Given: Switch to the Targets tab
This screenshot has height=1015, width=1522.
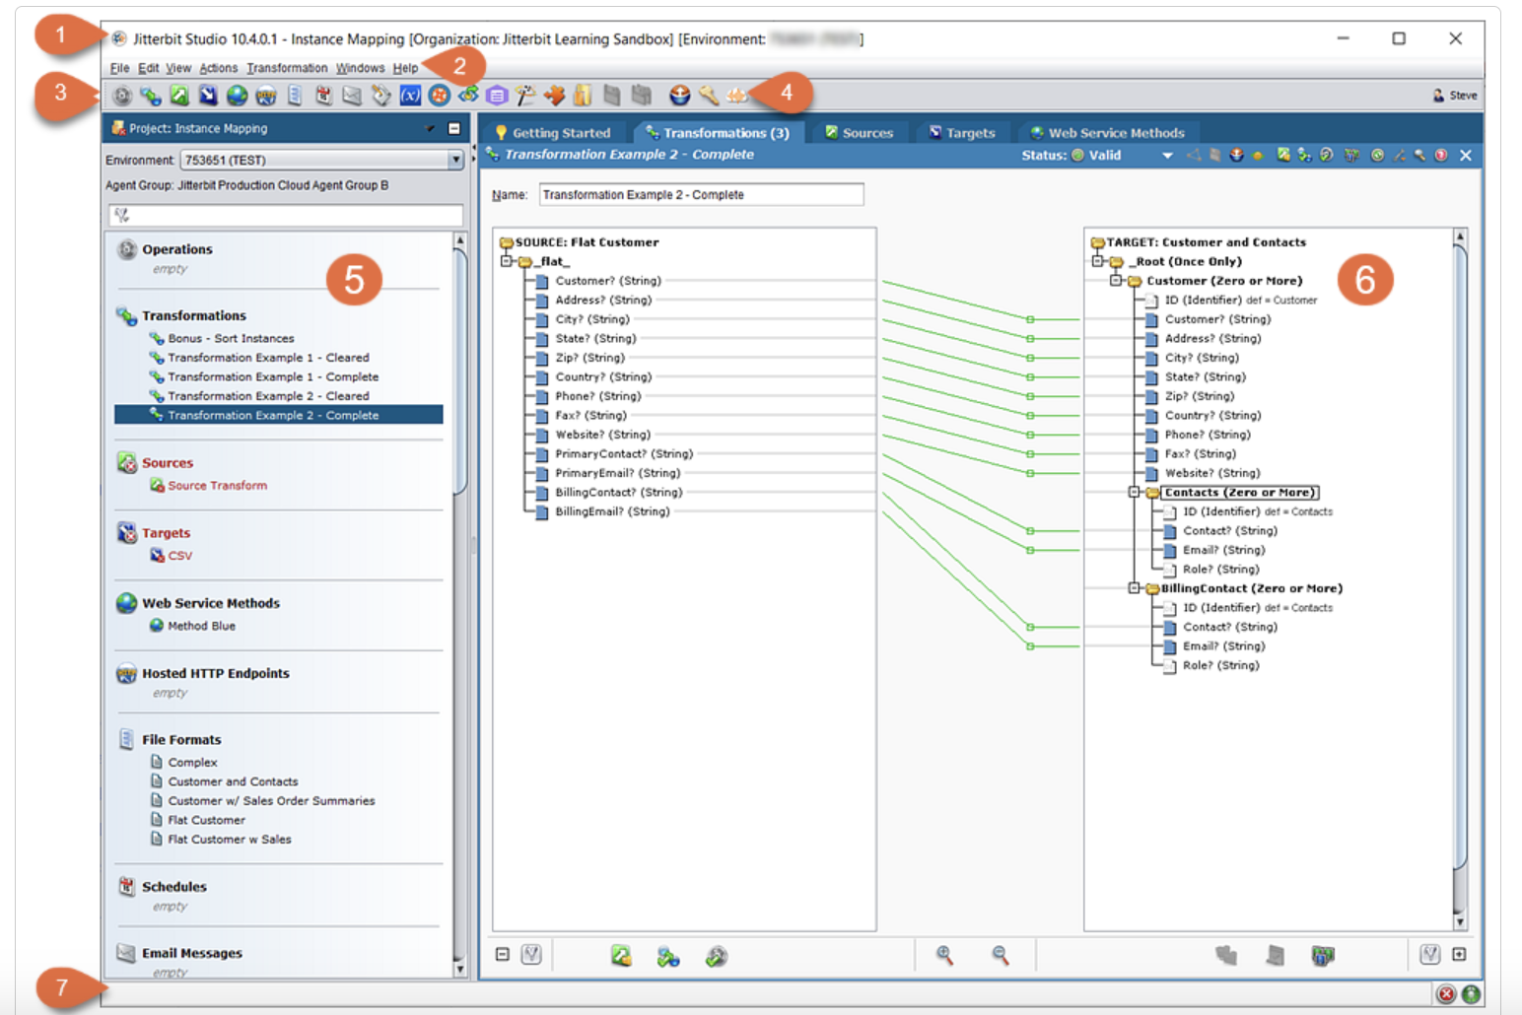Looking at the screenshot, I should pyautogui.click(x=962, y=133).
